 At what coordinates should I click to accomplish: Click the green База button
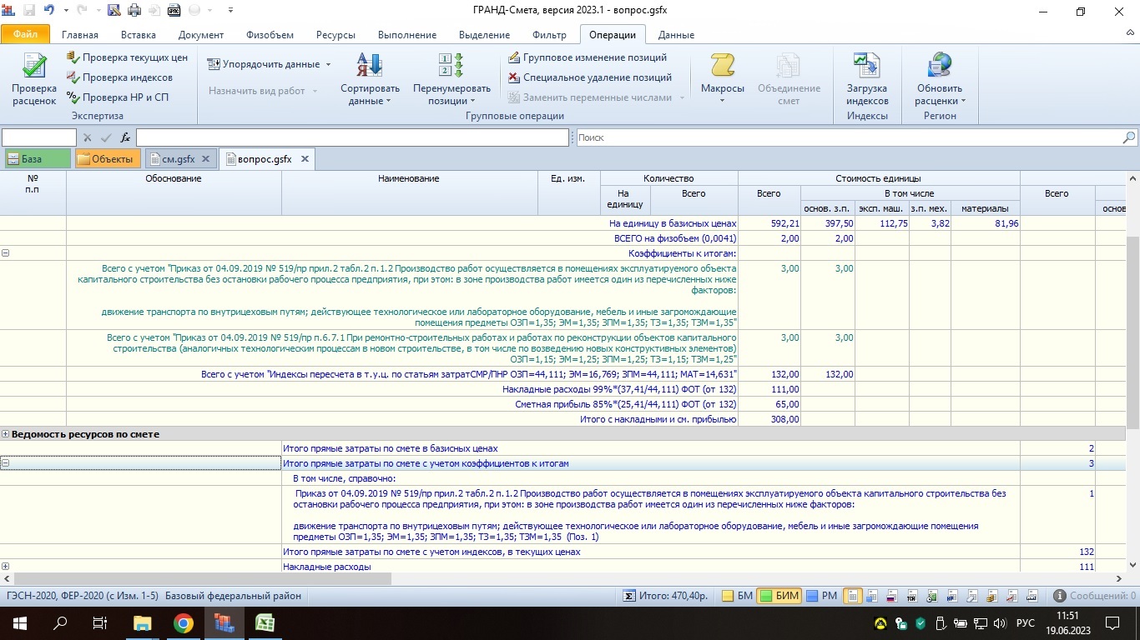click(37, 158)
